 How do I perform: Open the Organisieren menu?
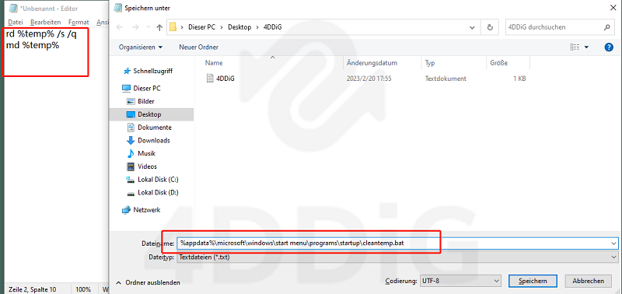(141, 47)
